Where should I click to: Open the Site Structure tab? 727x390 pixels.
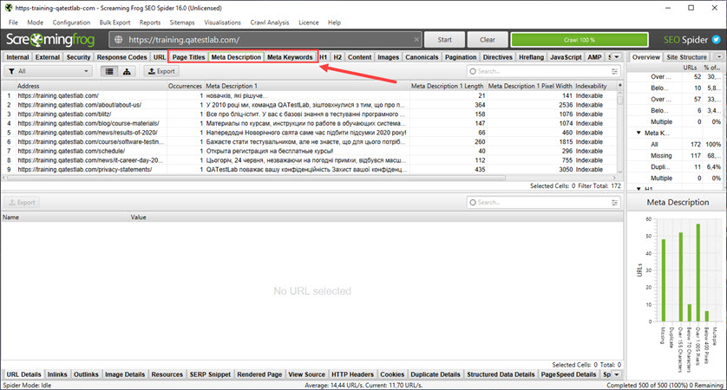tap(685, 57)
